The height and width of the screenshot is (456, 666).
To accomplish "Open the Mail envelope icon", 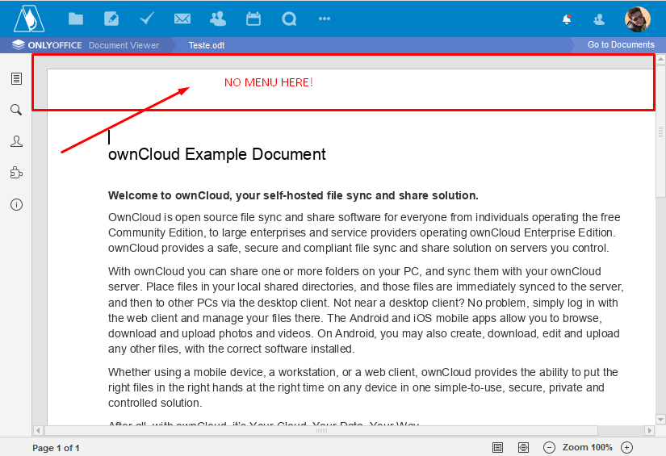I will (x=182, y=19).
